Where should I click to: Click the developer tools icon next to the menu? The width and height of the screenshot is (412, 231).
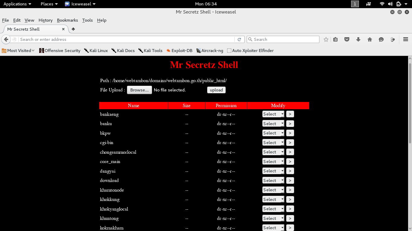(393, 39)
